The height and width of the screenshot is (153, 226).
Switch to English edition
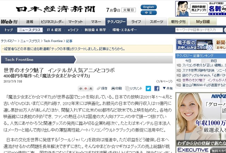point(149,7)
